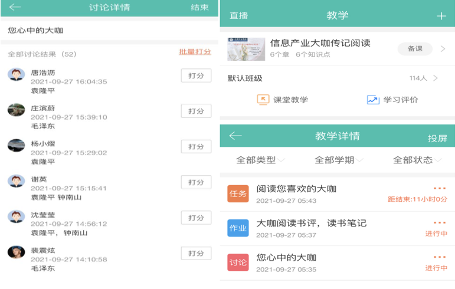
Task: Tap back arrow in 教学详情 header
Action: [235, 136]
